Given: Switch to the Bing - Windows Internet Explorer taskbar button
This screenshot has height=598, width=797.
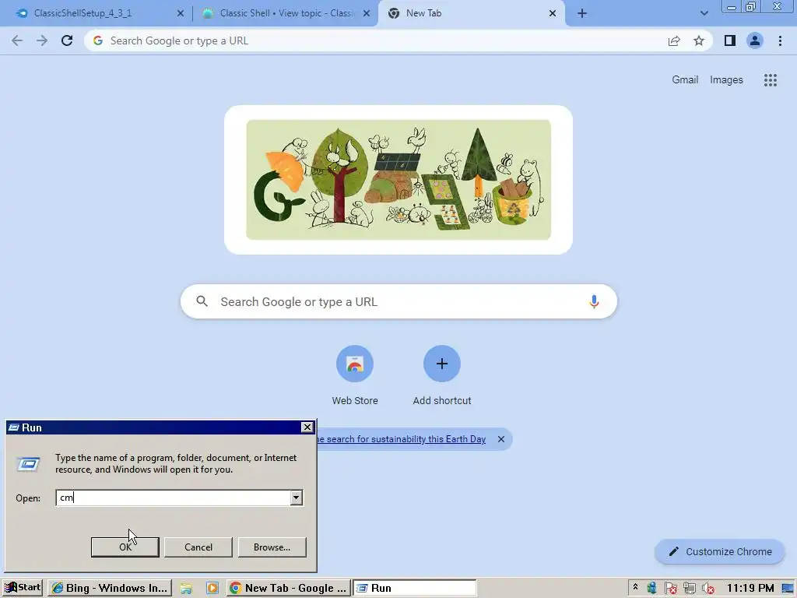Looking at the screenshot, I should pyautogui.click(x=110, y=588).
